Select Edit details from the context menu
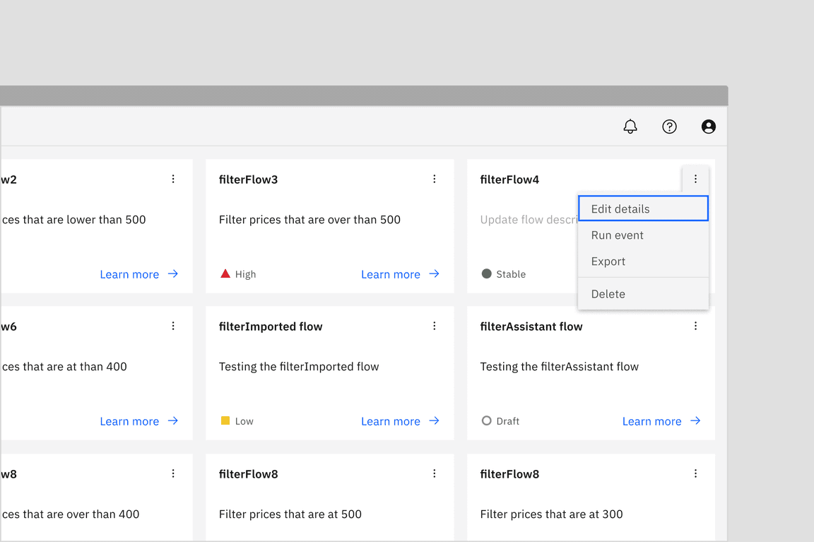Image resolution: width=814 pixels, height=542 pixels. coord(620,208)
